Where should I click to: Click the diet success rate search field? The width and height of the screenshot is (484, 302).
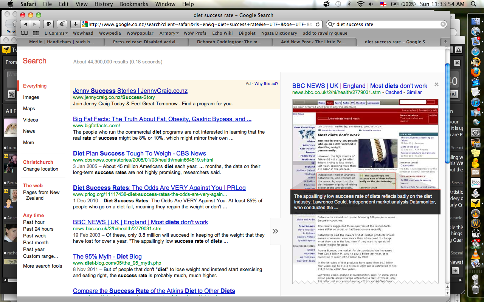click(x=386, y=24)
